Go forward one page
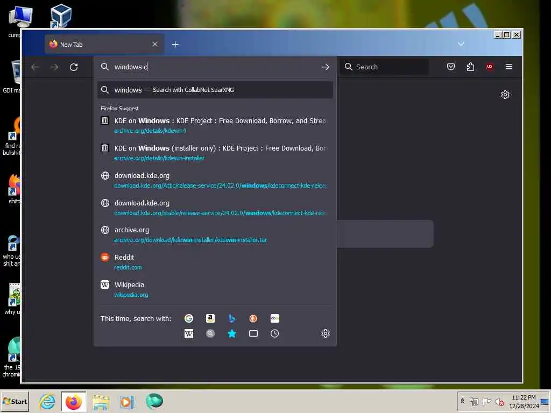The height and width of the screenshot is (413, 551). click(54, 67)
